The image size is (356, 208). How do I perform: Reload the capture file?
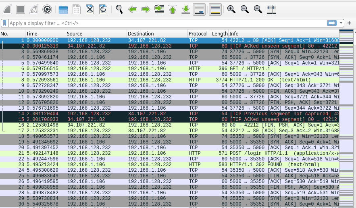point(103,9)
